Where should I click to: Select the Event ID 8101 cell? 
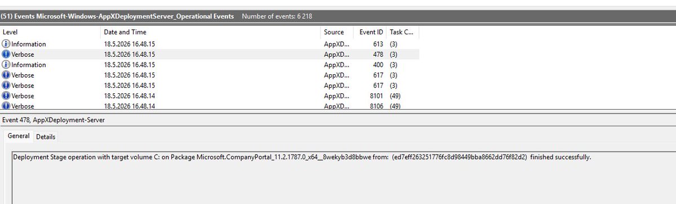coord(376,96)
